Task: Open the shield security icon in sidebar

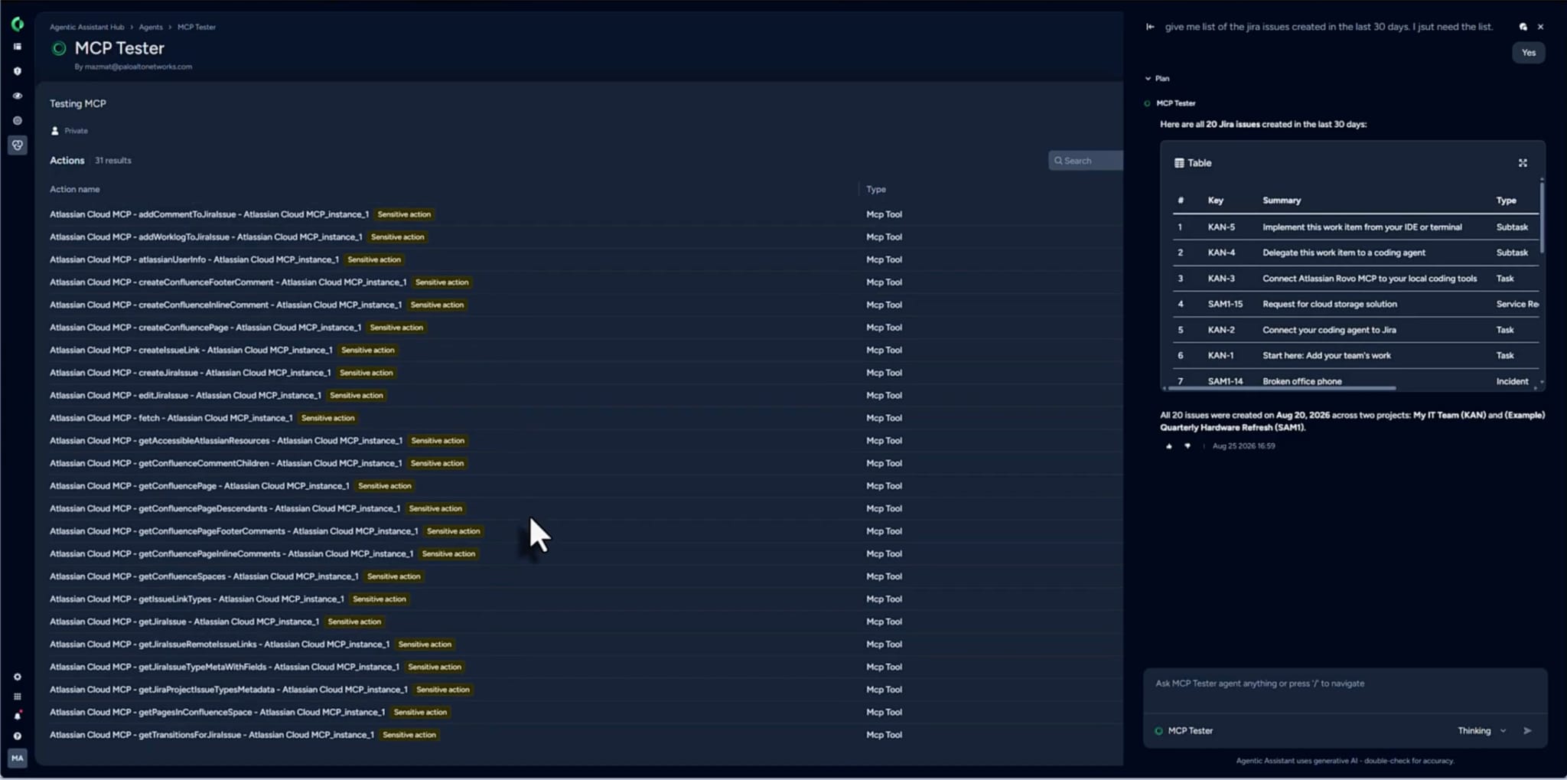Action: pyautogui.click(x=17, y=71)
